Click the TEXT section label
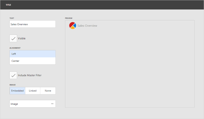 12,18
